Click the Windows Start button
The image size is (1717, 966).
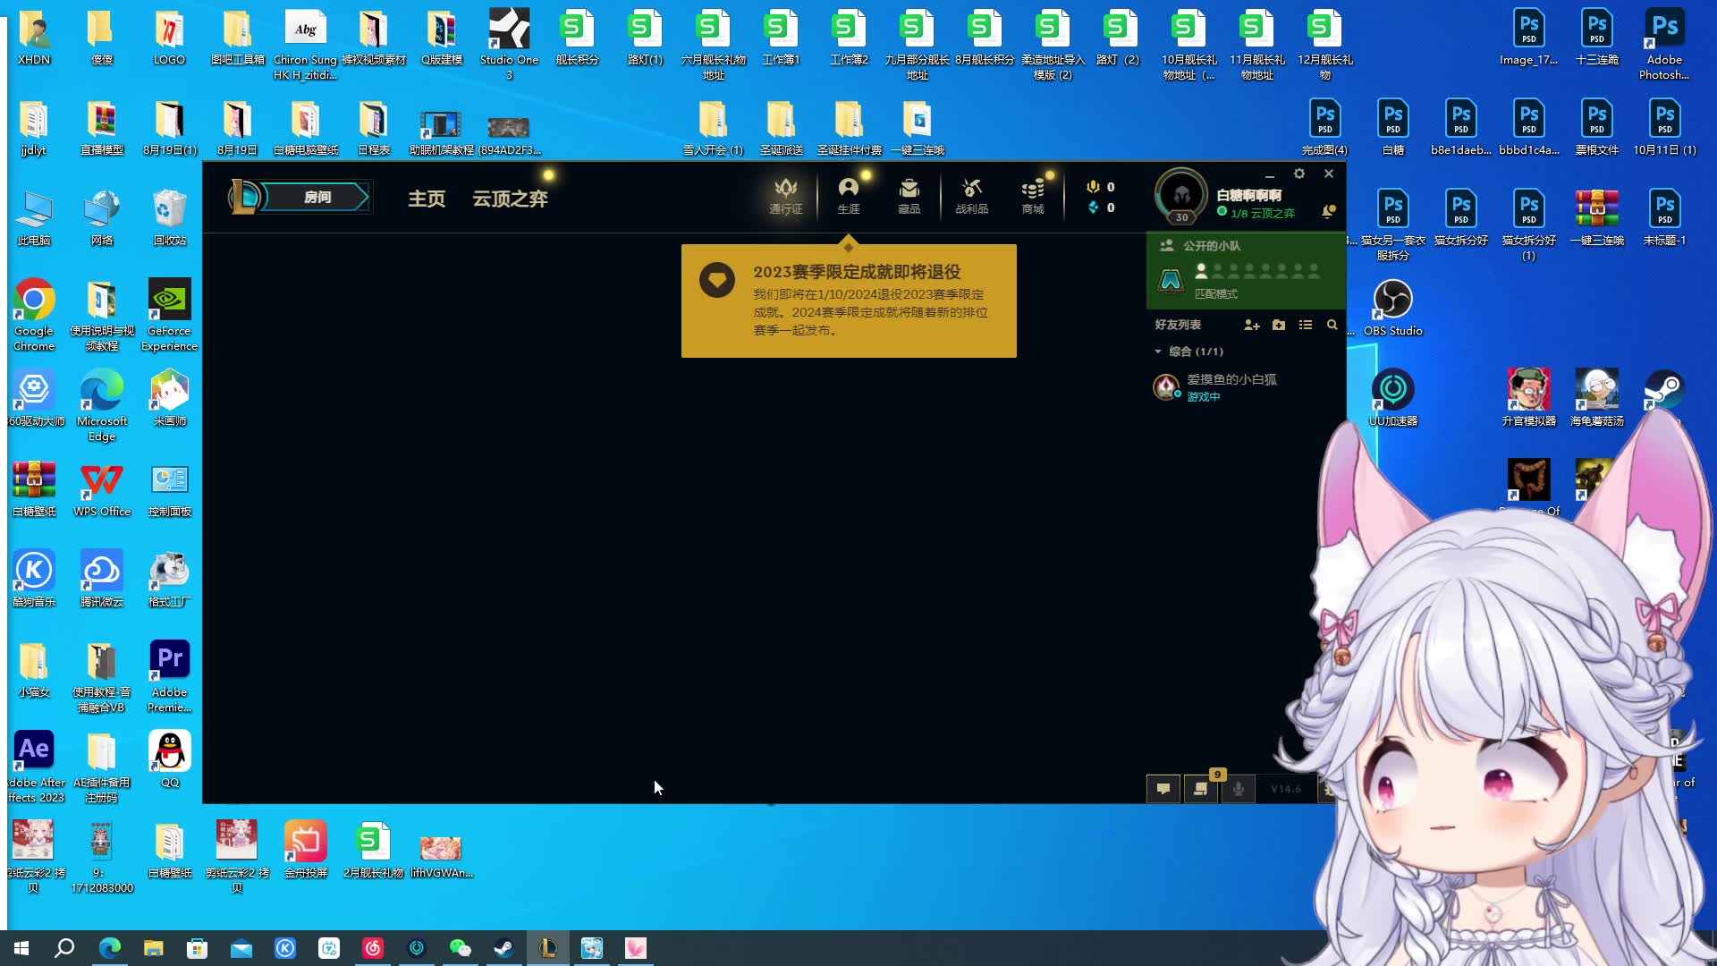click(21, 948)
